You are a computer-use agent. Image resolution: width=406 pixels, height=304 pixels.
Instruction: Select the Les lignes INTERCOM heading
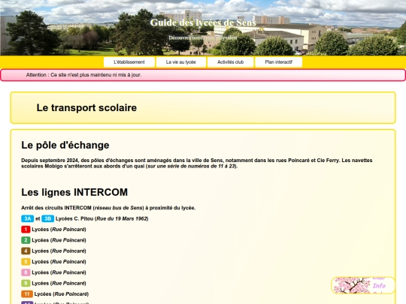tap(74, 192)
